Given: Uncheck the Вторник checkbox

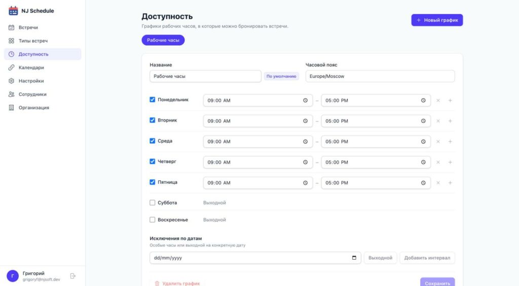Looking at the screenshot, I should [152, 120].
